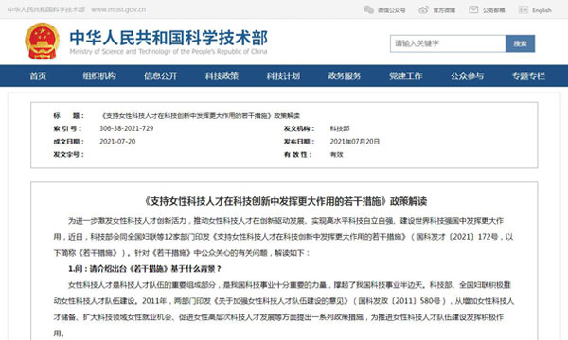Click the www.most.gov.cn address text

pos(118,9)
